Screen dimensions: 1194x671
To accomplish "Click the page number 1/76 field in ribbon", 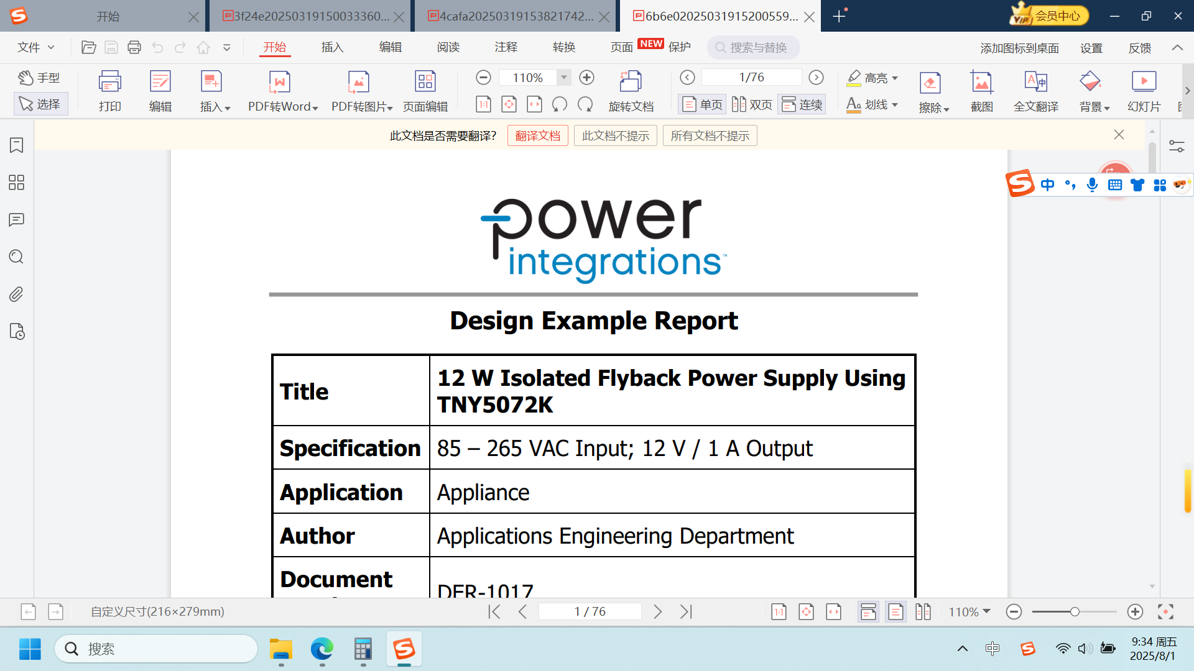I will click(x=751, y=78).
